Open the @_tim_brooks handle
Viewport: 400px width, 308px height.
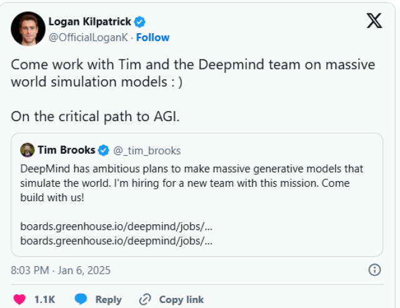click(x=147, y=151)
